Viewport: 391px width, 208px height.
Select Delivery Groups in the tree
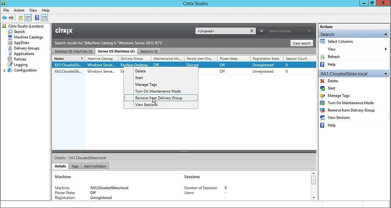click(26, 48)
